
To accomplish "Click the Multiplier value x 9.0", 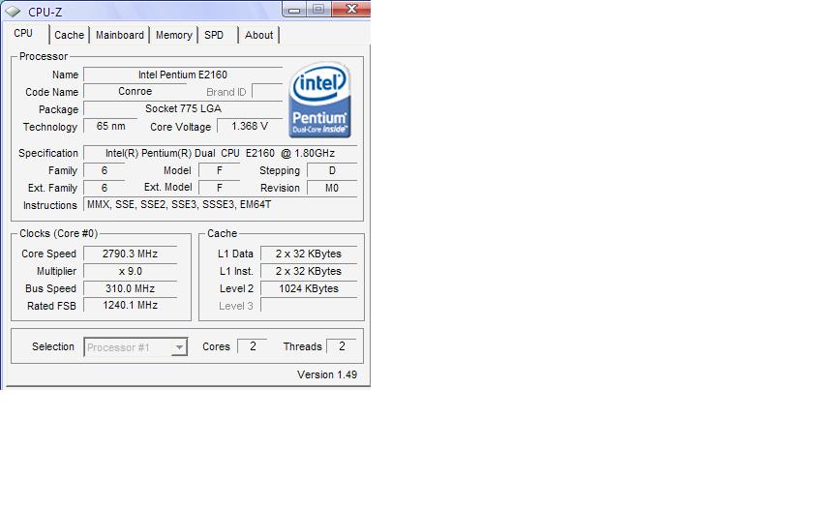I will click(130, 271).
